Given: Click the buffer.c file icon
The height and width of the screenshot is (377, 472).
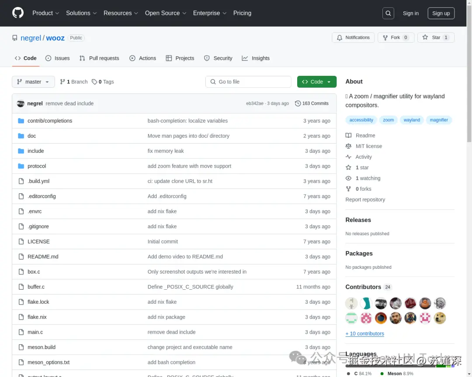Looking at the screenshot, I should tap(21, 287).
